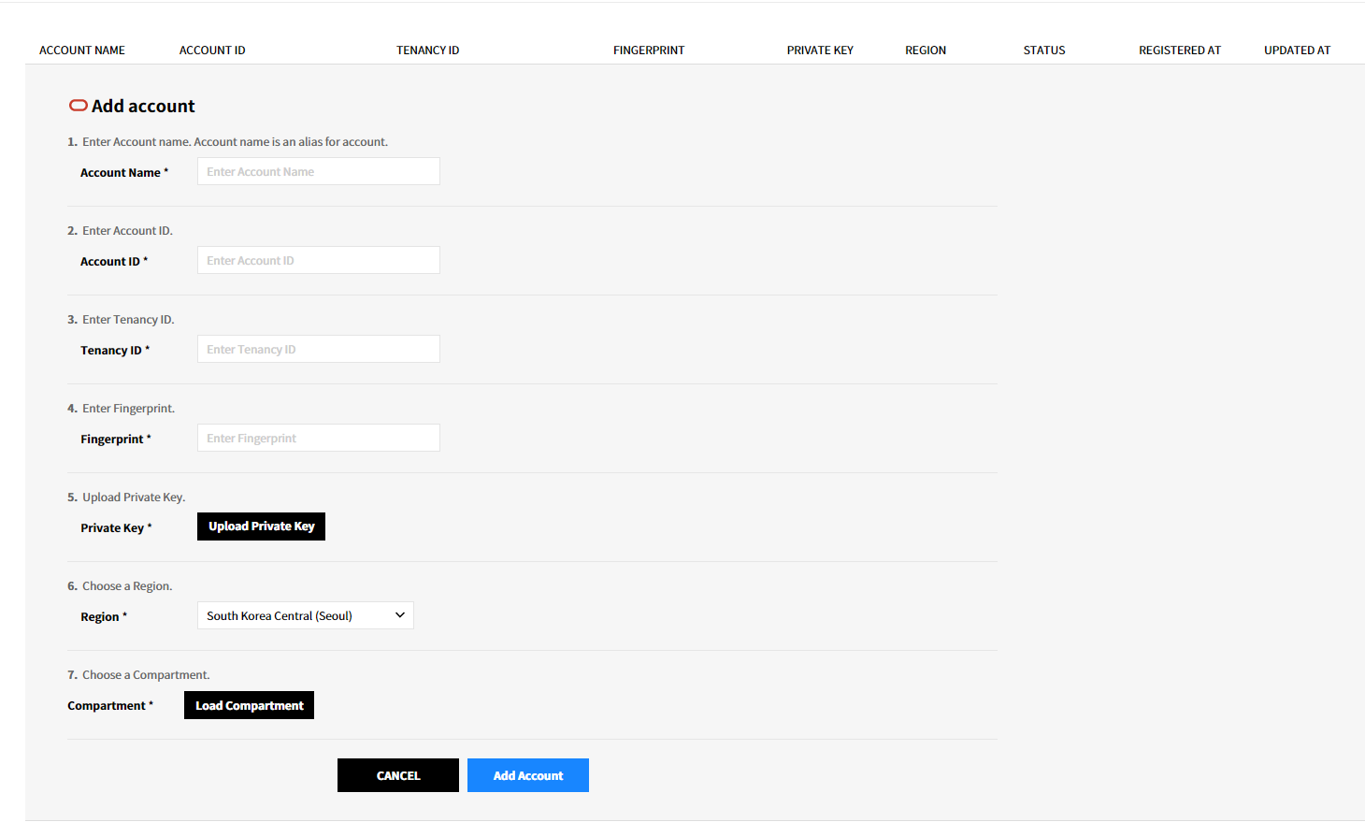
Task: Open the Region dropdown
Action: pyautogui.click(x=305, y=615)
